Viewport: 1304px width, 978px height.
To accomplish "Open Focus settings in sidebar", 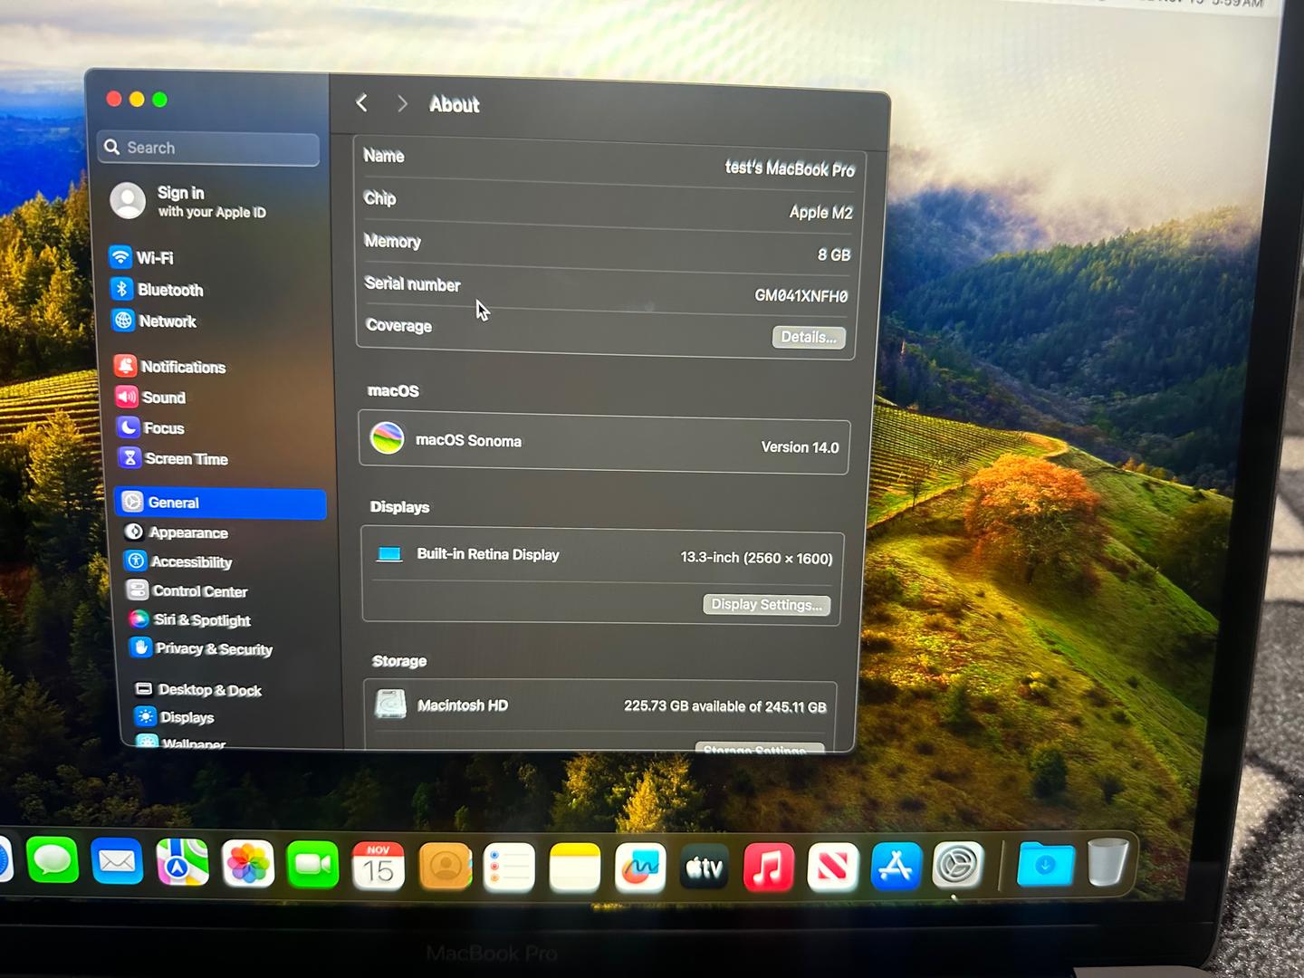I will pos(150,427).
